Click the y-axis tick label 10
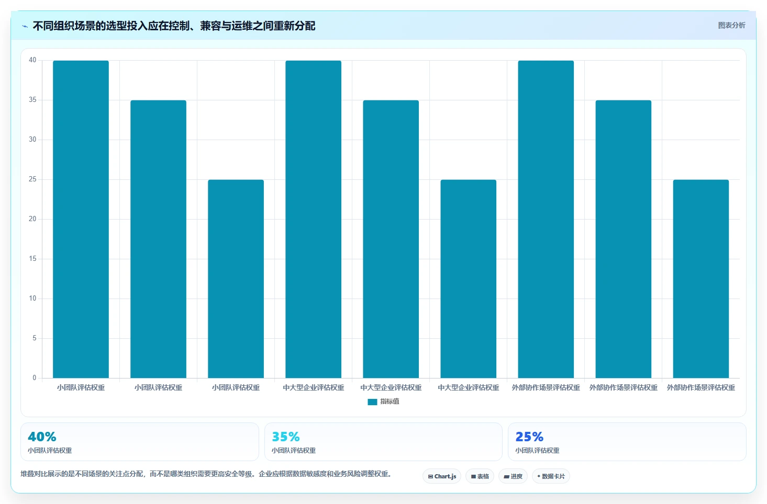The image size is (767, 504). click(32, 299)
